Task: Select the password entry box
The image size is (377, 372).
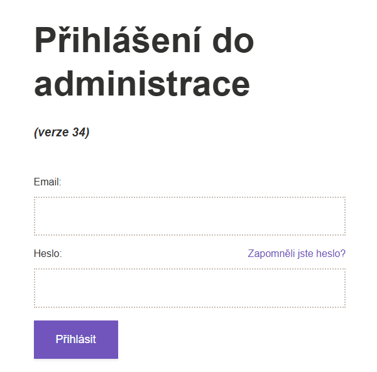Action: coord(189,288)
